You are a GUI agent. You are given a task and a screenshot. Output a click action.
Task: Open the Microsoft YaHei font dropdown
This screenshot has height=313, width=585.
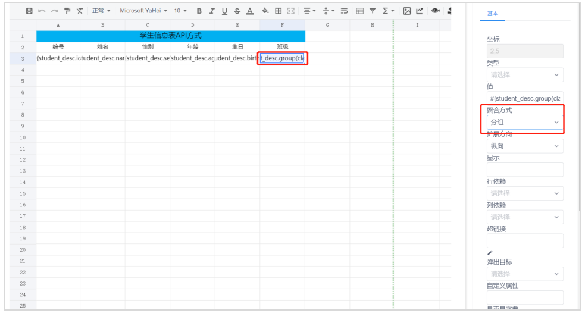[x=143, y=11]
